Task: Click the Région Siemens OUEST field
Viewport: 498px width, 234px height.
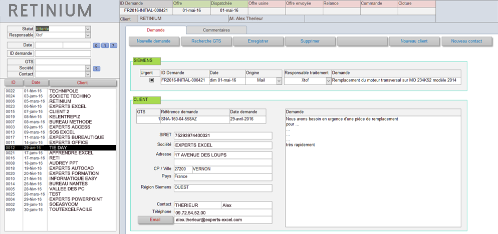Action: [x=223, y=187]
